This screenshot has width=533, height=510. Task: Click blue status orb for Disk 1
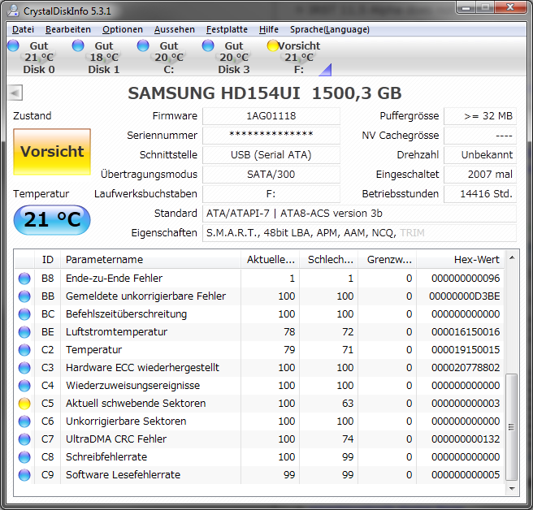[78, 45]
